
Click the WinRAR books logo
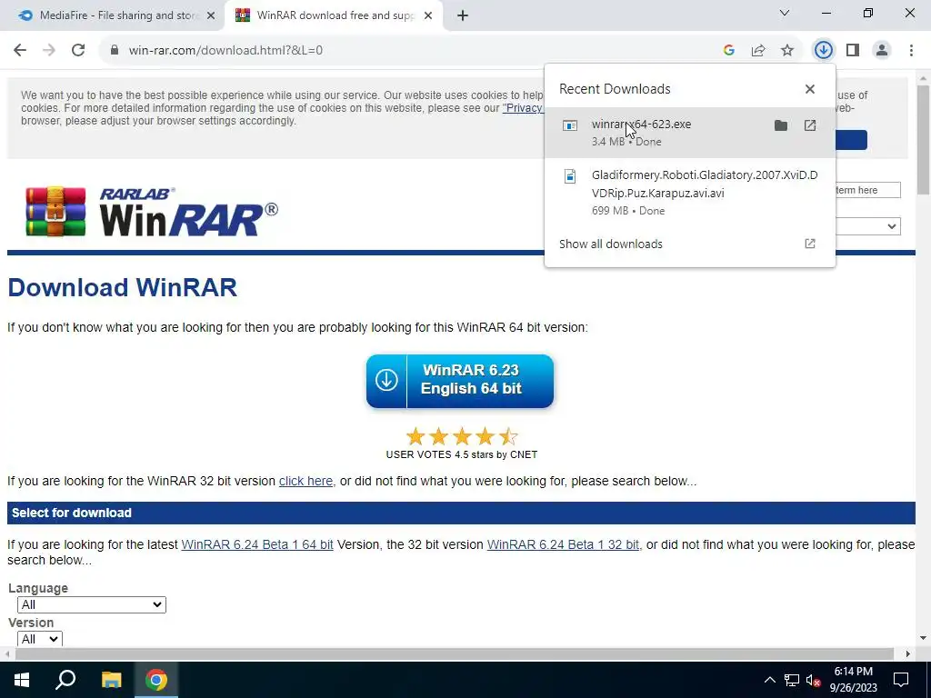(55, 211)
